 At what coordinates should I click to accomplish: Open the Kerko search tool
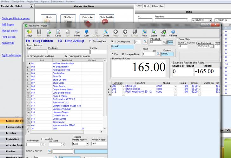click(58, 32)
